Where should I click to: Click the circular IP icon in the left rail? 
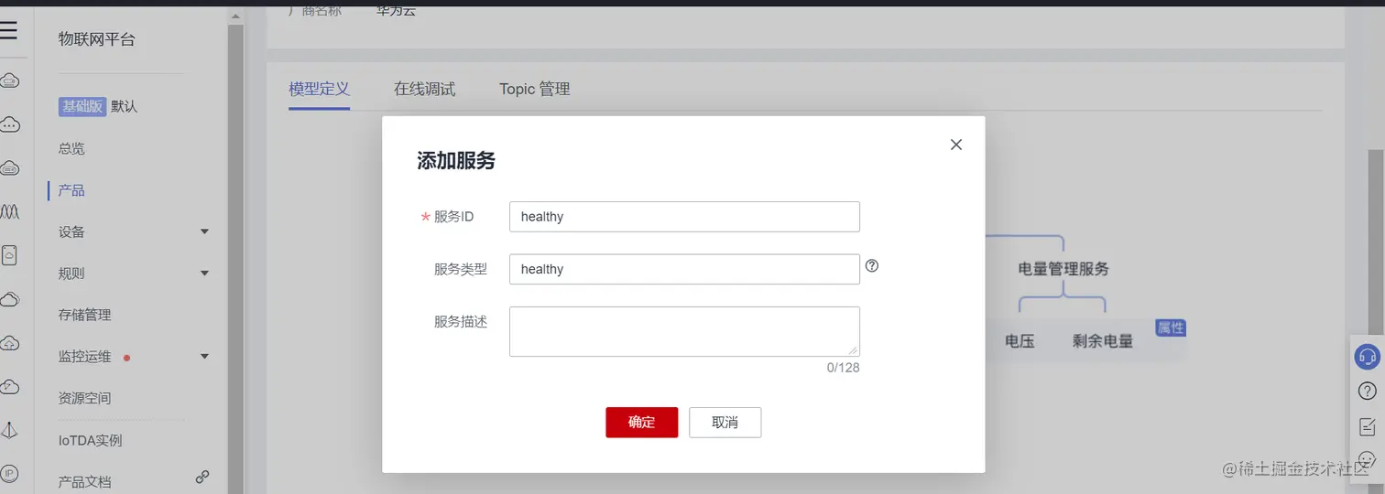point(9,473)
